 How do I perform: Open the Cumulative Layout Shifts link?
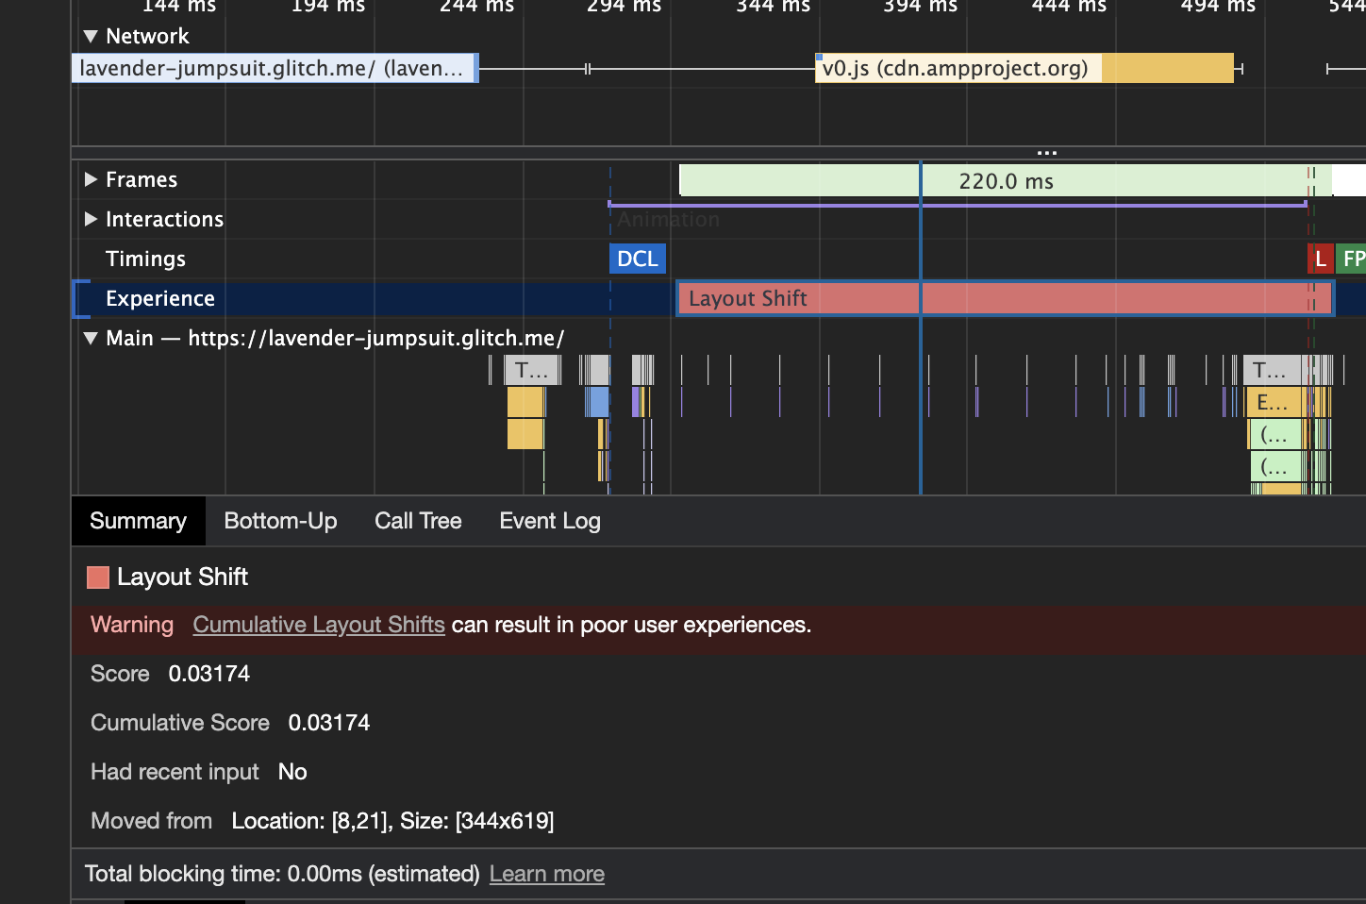tap(319, 625)
